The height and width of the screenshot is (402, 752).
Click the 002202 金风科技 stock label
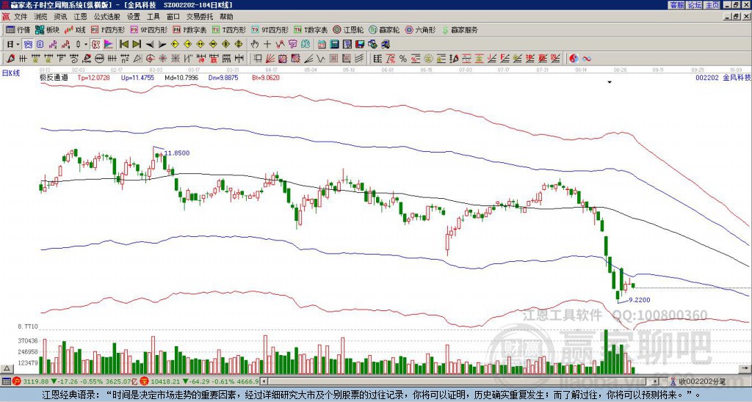tap(723, 77)
